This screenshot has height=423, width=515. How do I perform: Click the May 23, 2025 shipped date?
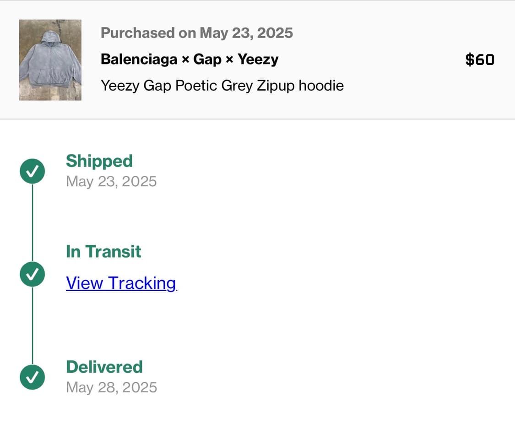click(x=111, y=181)
